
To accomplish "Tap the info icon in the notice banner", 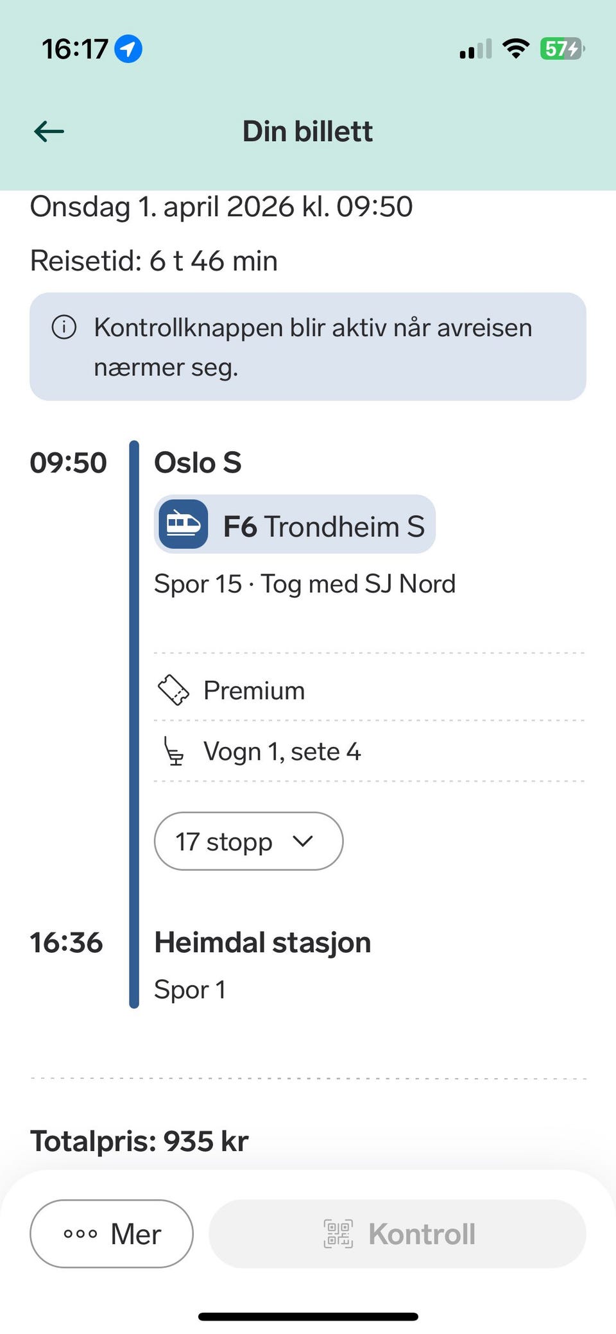I will point(64,327).
